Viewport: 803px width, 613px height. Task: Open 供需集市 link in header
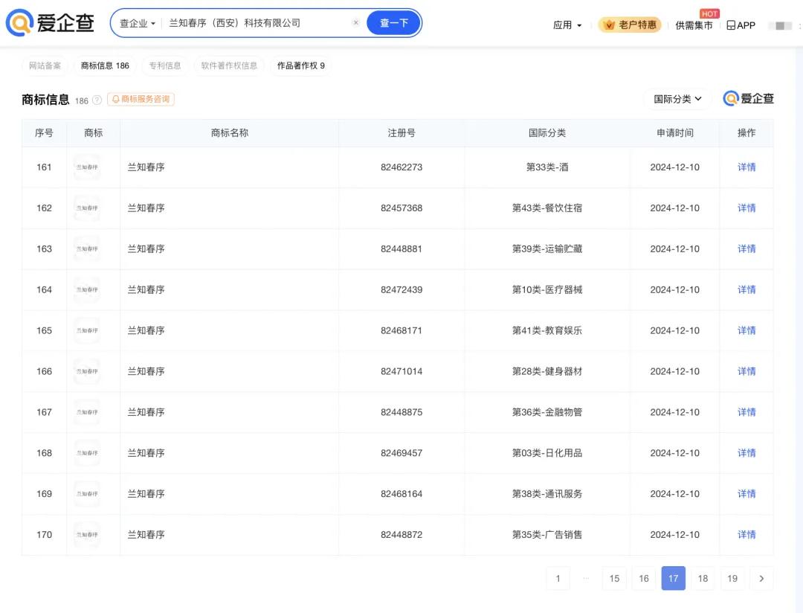694,25
